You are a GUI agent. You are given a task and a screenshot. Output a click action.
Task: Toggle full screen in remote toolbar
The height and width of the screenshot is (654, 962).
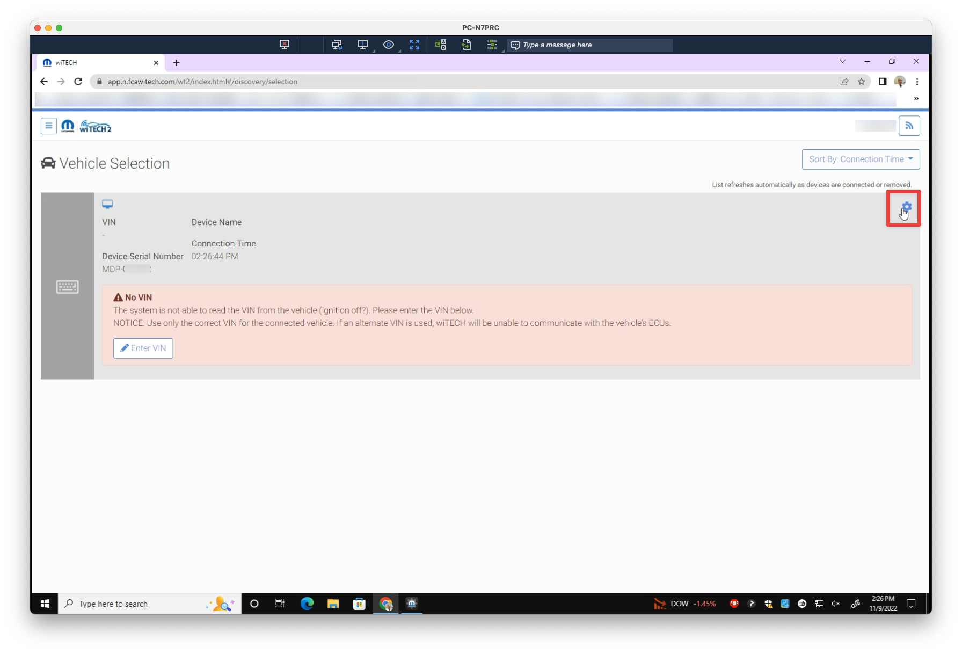[414, 45]
